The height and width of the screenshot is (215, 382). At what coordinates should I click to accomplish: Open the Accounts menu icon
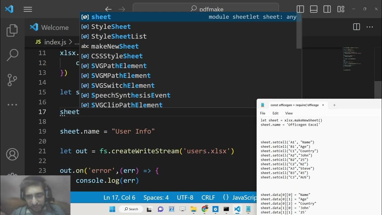[12, 154]
